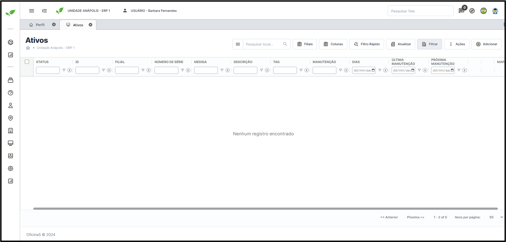Toggle the select all rows checkbox
The image size is (506, 242).
coord(27,62)
